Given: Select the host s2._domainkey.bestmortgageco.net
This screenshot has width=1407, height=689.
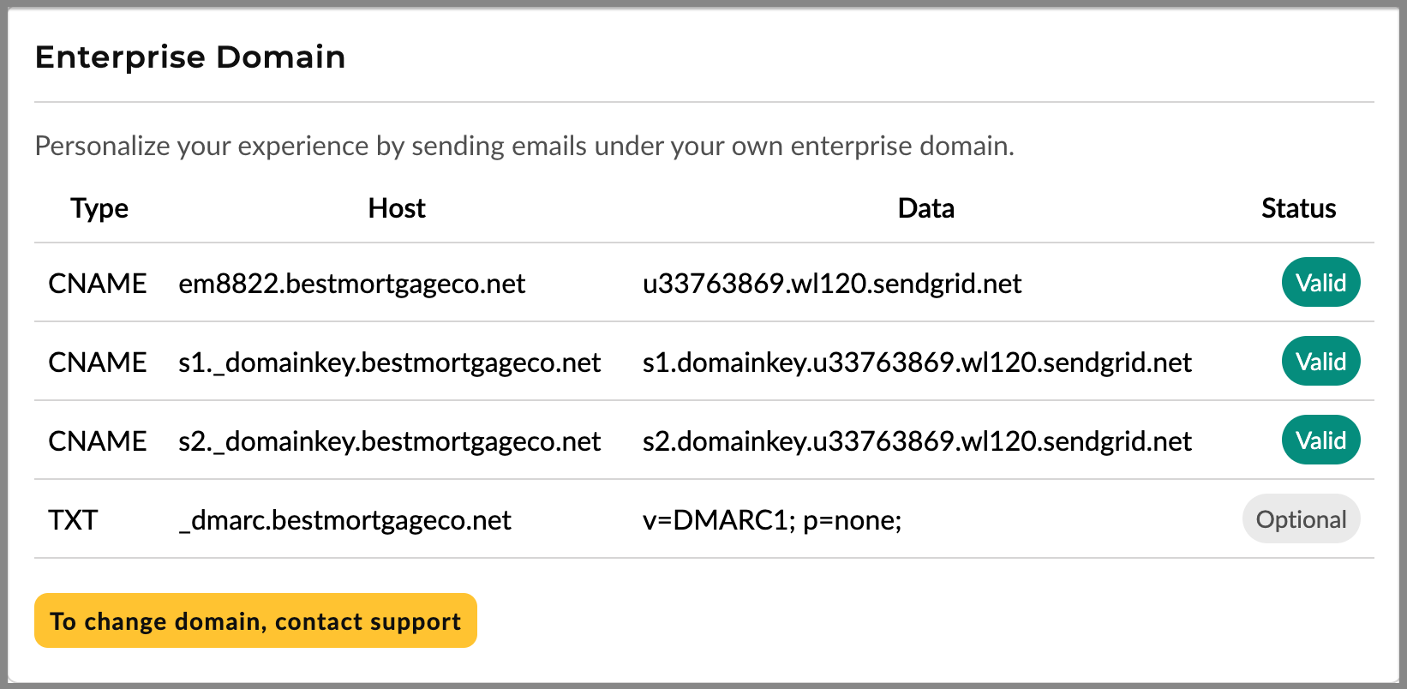Looking at the screenshot, I should (x=388, y=440).
